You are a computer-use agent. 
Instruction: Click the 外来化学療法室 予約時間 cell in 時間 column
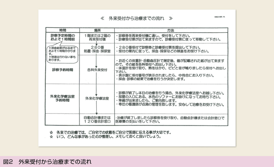tap(63, 99)
